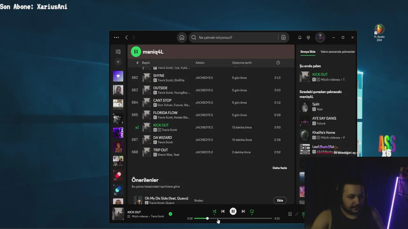Toggle saved green checkmark for KICK OUT
The image size is (408, 229).
point(170,214)
